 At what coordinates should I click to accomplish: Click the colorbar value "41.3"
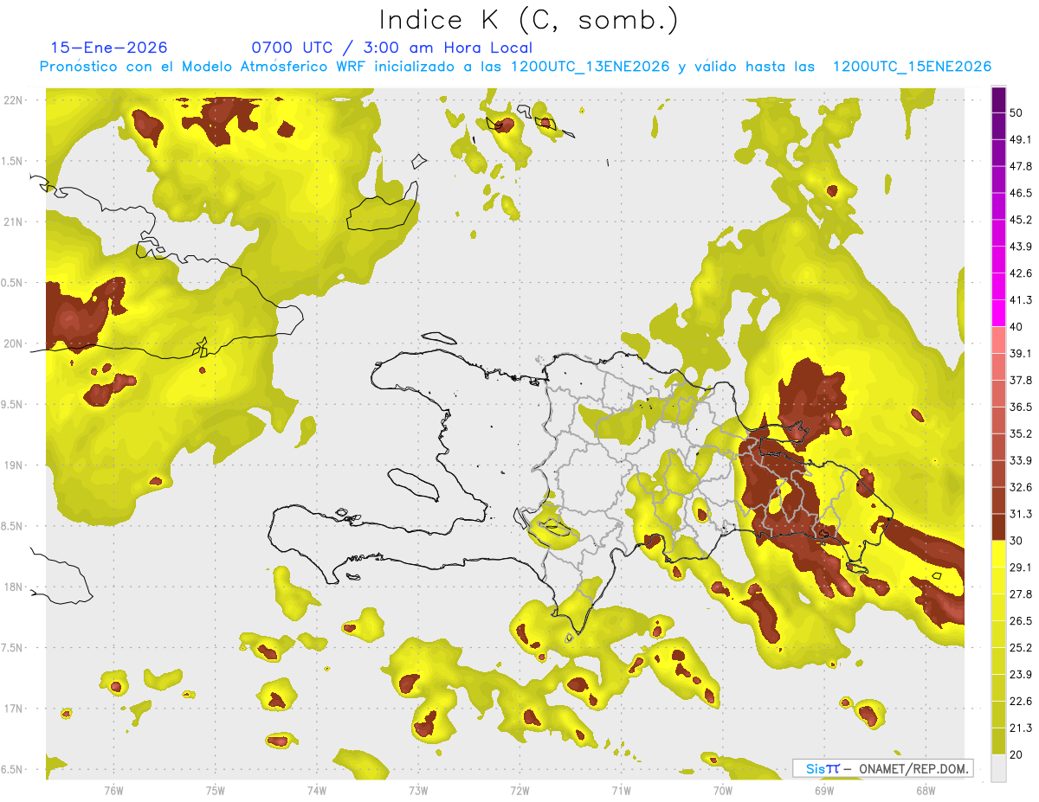tap(1021, 300)
